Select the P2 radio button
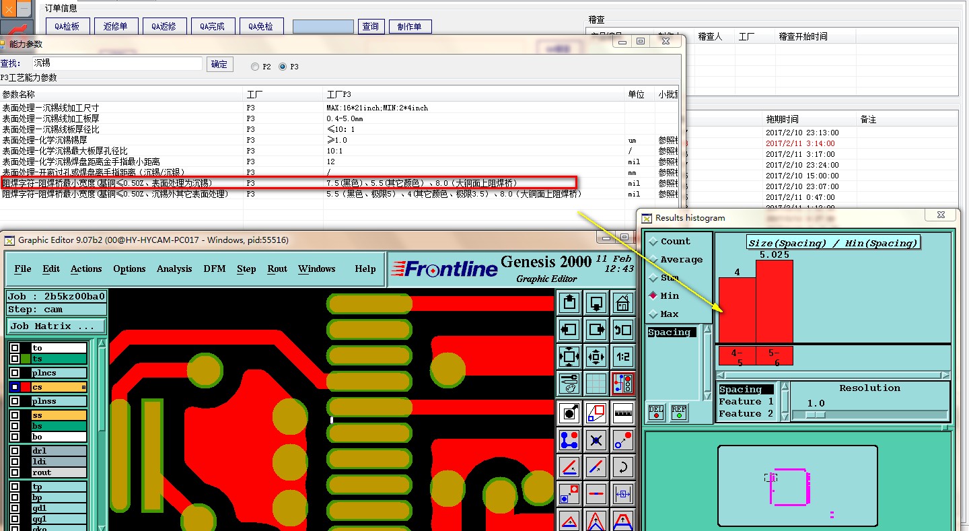 pyautogui.click(x=255, y=67)
